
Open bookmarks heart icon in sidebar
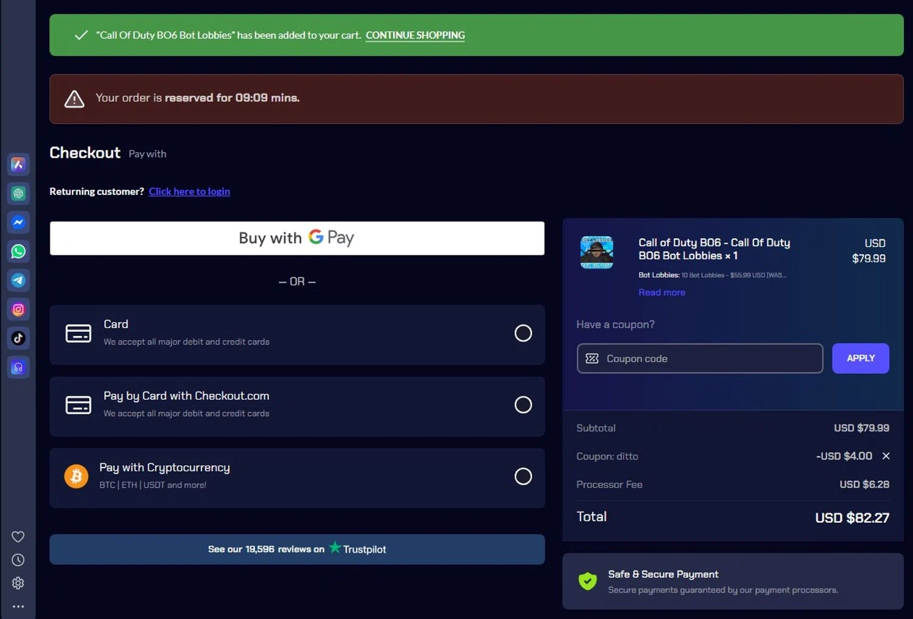pos(18,536)
